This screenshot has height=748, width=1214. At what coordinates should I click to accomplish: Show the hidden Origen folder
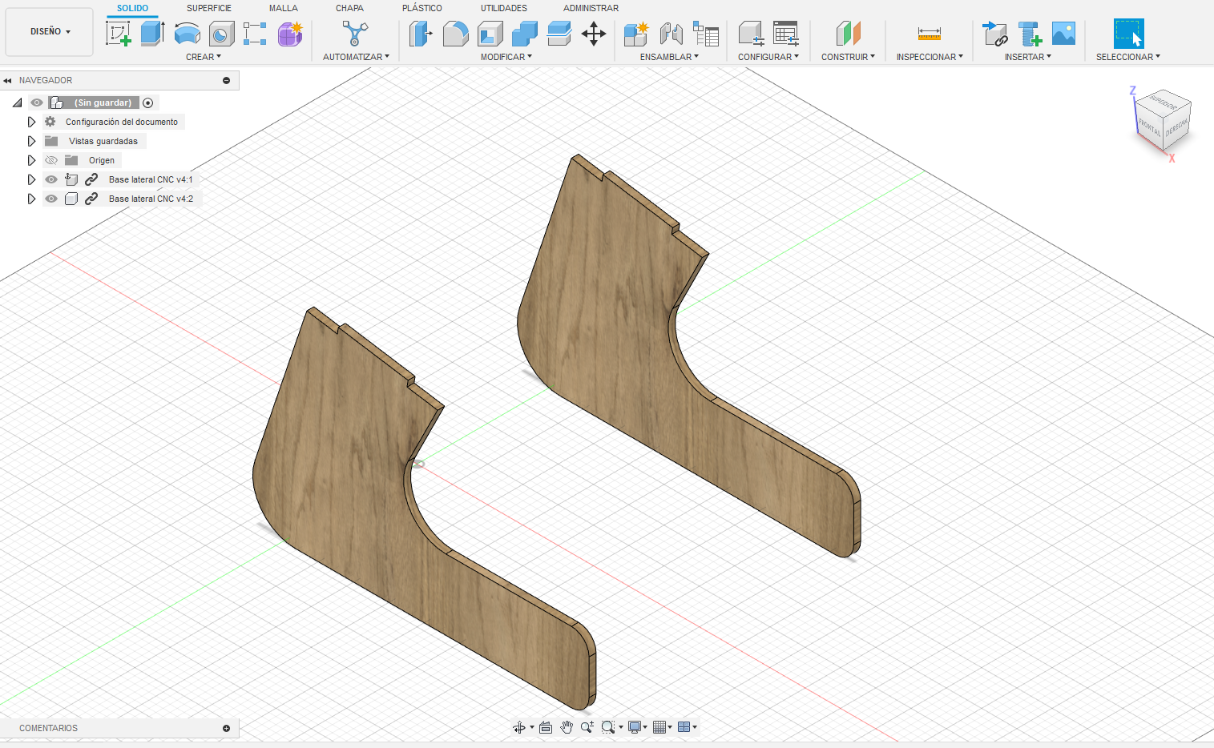click(51, 160)
